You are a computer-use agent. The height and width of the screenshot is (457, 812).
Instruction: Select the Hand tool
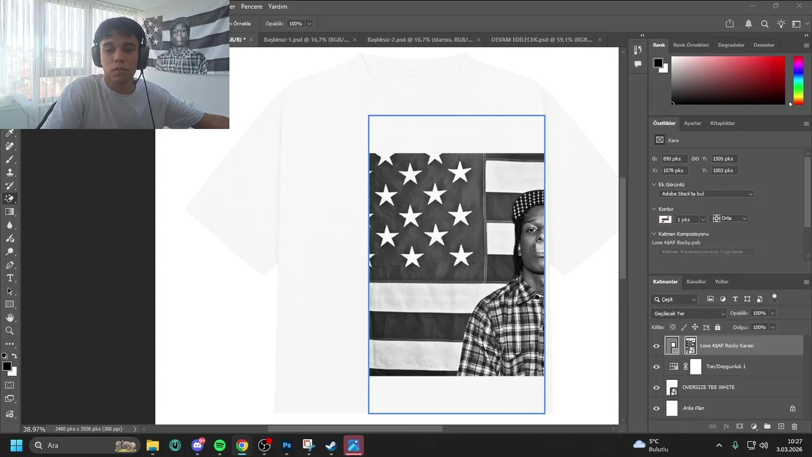tap(10, 317)
